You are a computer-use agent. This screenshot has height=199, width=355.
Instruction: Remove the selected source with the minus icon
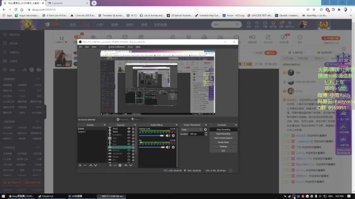tap(115, 165)
